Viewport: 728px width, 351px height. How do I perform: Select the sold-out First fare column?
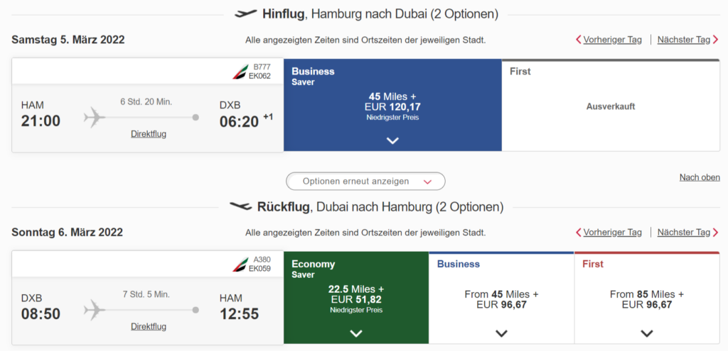coord(610,106)
